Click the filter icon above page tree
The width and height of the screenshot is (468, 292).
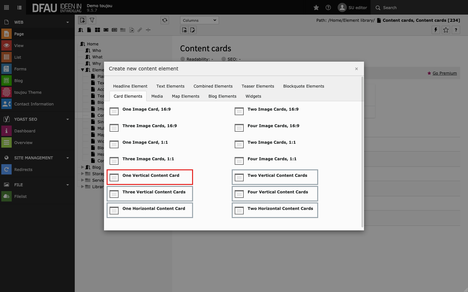click(92, 20)
